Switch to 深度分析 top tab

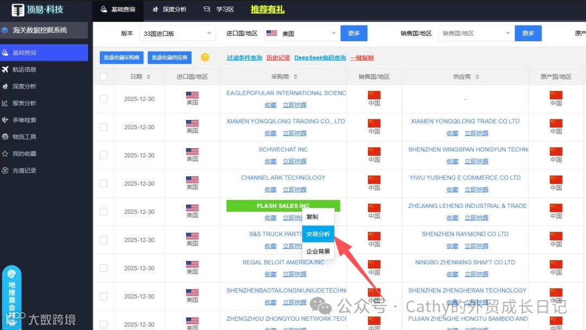click(169, 9)
